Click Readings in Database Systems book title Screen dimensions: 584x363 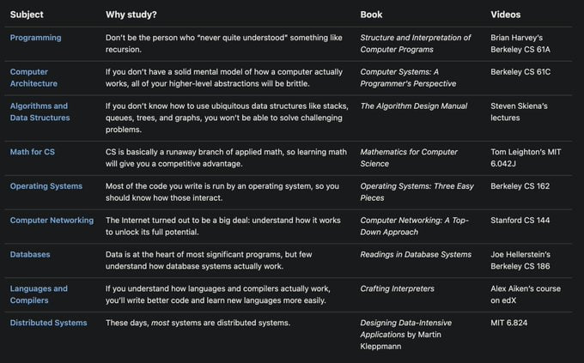tap(416, 255)
